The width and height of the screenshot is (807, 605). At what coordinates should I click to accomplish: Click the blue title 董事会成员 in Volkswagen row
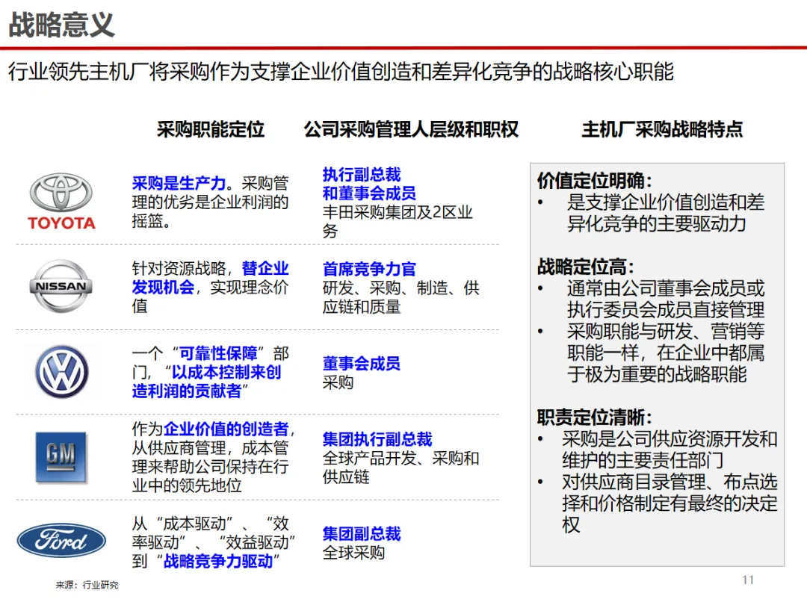click(362, 363)
